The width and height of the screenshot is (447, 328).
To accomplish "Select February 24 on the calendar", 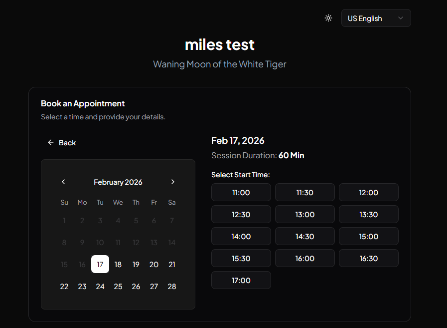I will (x=100, y=286).
